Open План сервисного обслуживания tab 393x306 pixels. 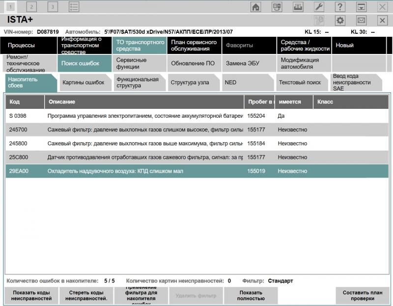click(x=195, y=45)
